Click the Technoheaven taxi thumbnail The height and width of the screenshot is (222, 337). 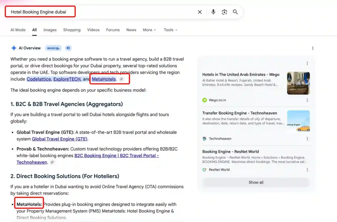click(298, 121)
